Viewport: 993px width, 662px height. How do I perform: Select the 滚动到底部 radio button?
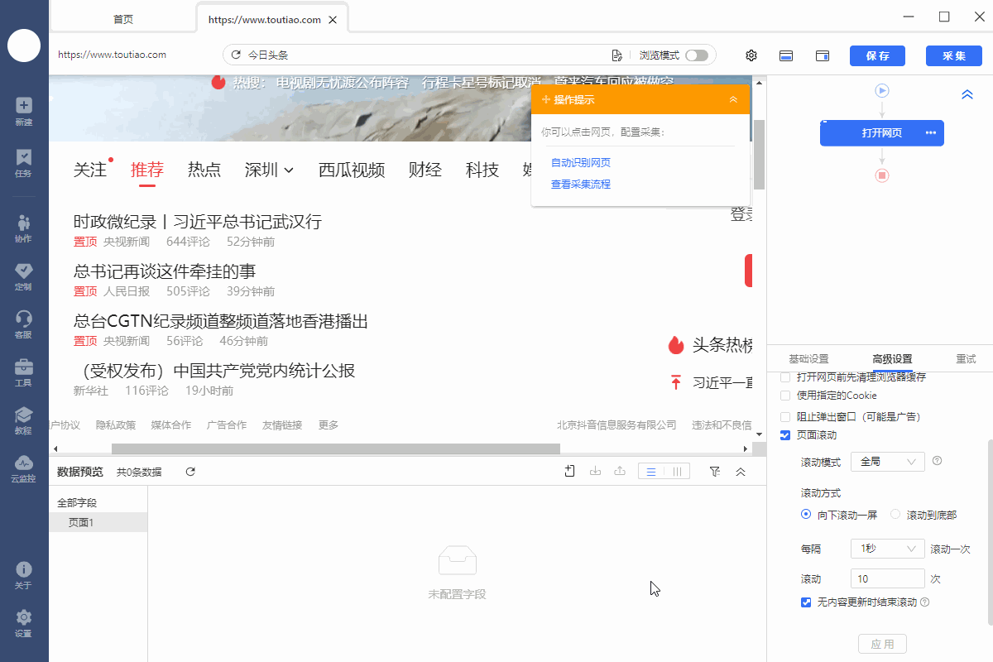(x=895, y=515)
